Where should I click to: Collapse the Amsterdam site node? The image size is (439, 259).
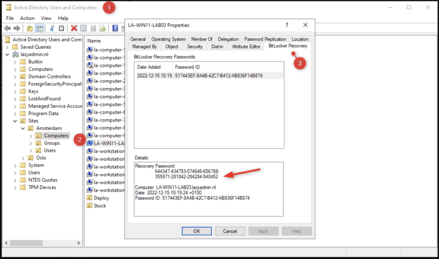pyautogui.click(x=23, y=128)
